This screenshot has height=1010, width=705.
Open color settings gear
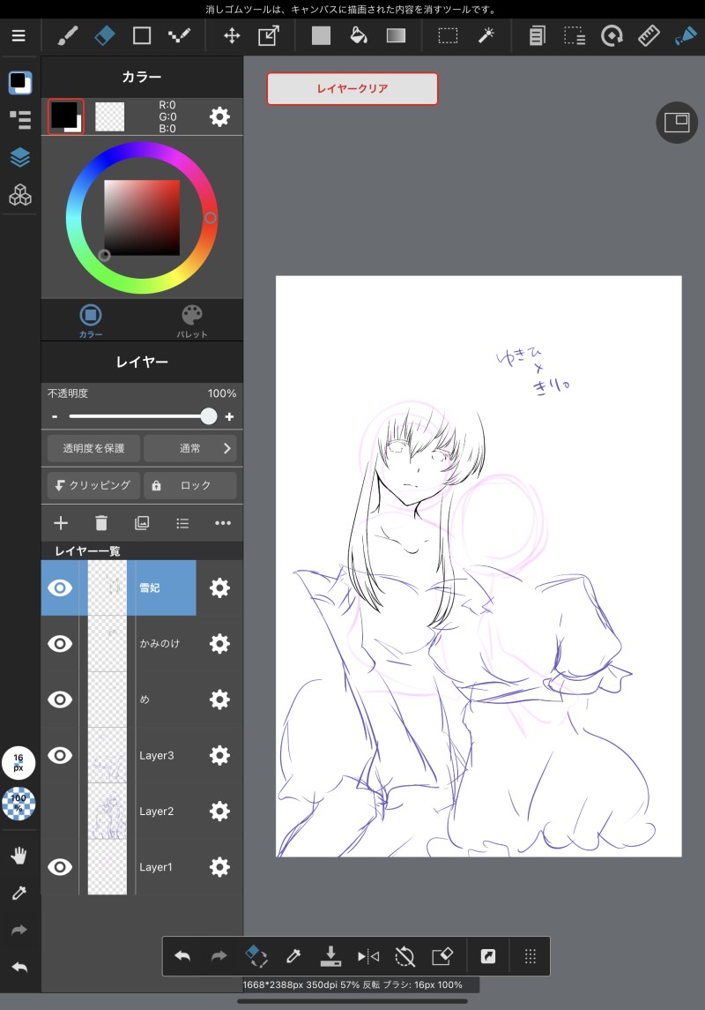(219, 116)
